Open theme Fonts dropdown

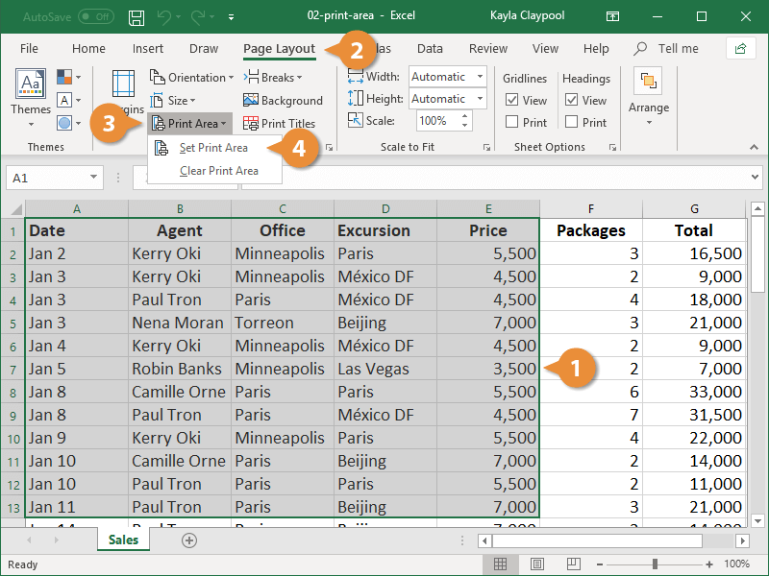[x=68, y=100]
